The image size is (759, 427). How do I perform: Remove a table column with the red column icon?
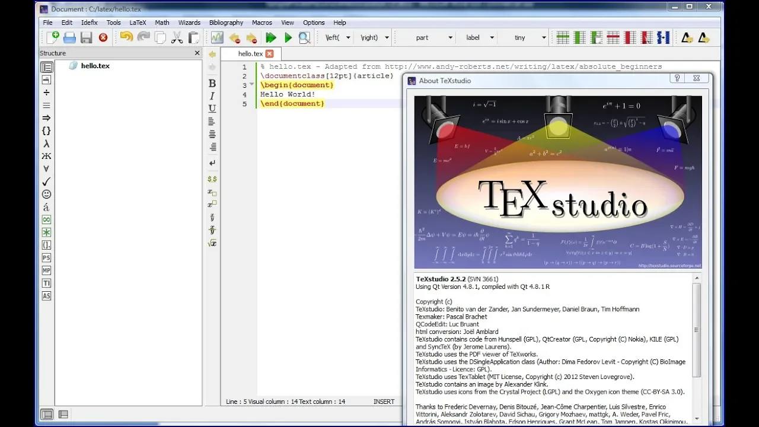pos(630,37)
